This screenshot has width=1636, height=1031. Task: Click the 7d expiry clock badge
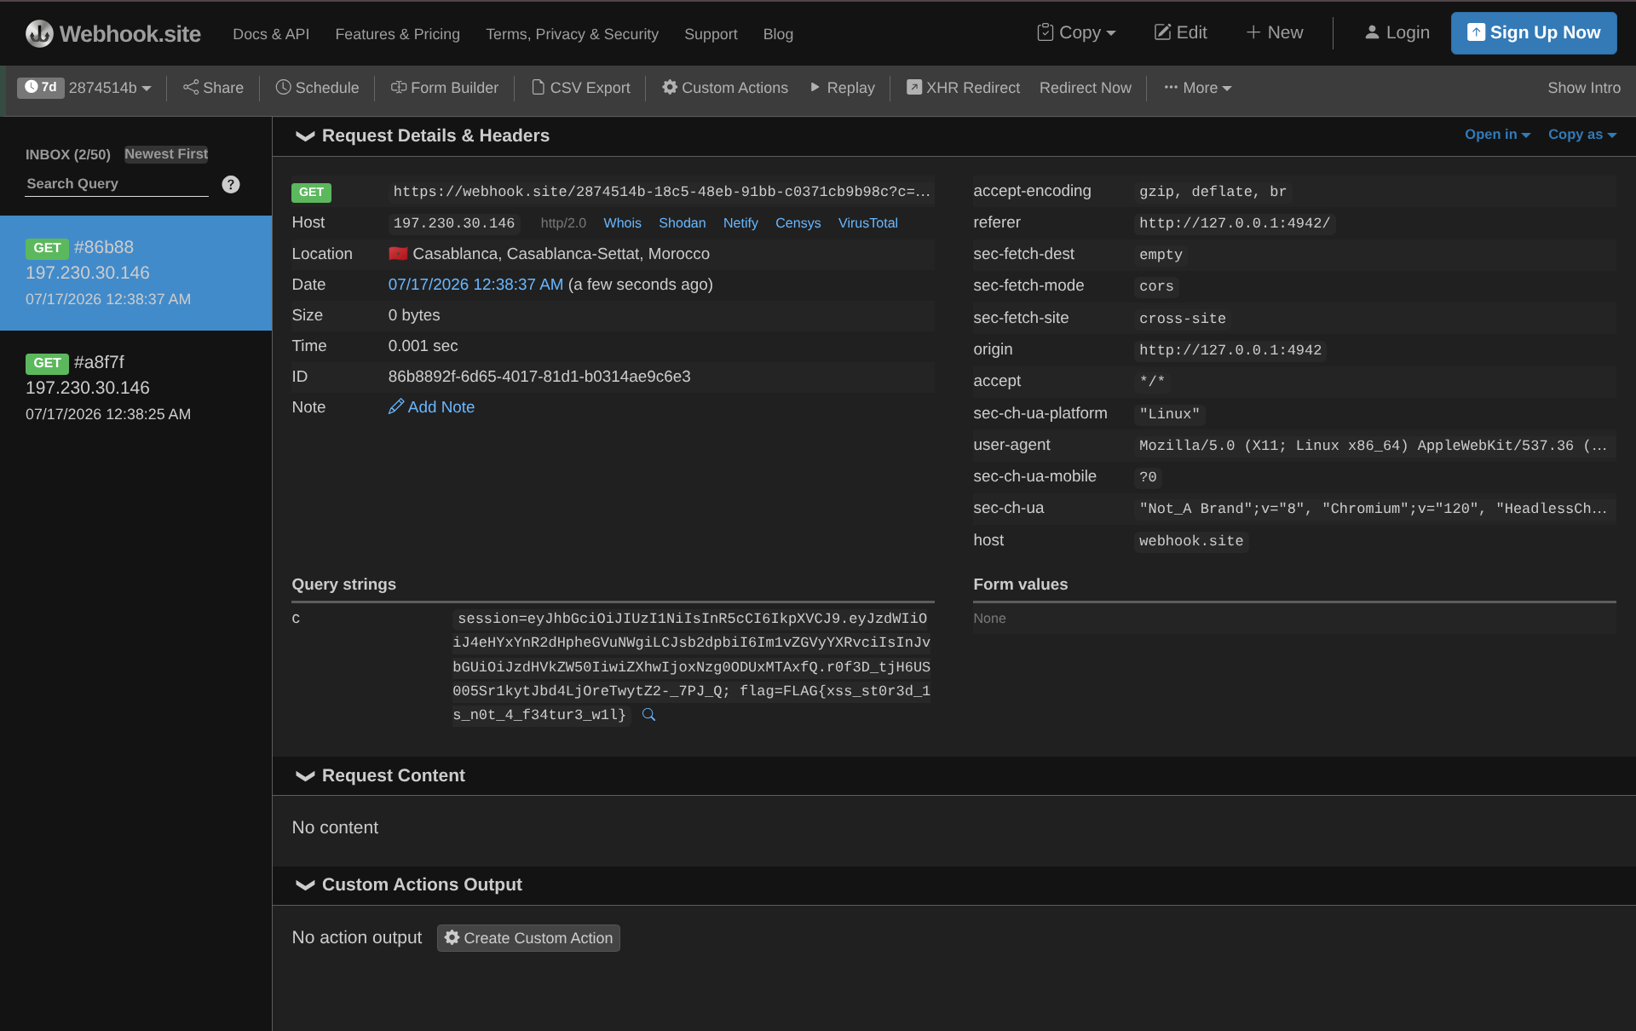click(41, 87)
